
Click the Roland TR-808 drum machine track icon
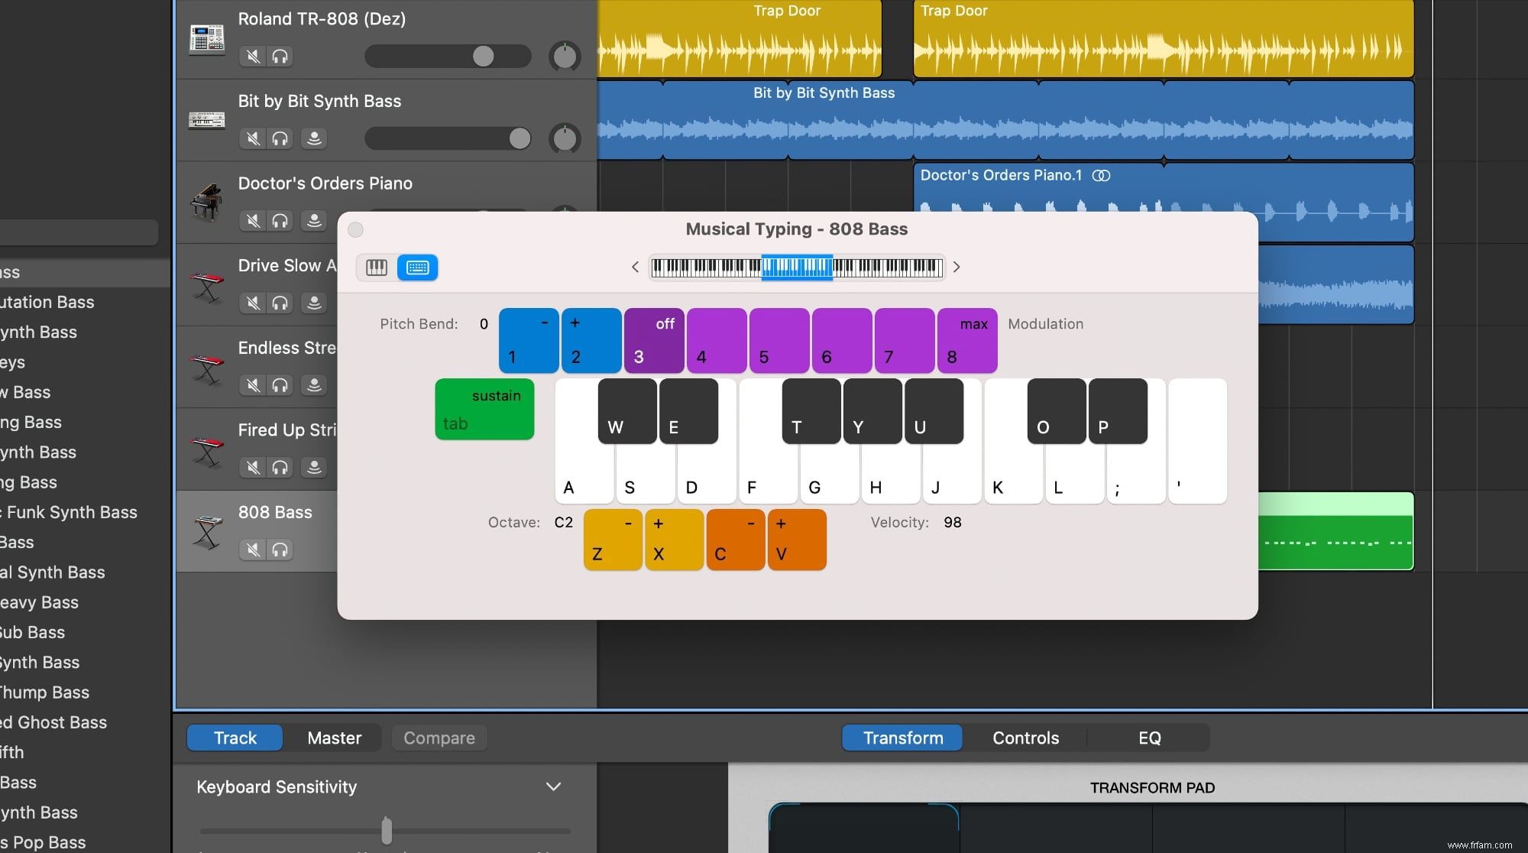point(207,39)
